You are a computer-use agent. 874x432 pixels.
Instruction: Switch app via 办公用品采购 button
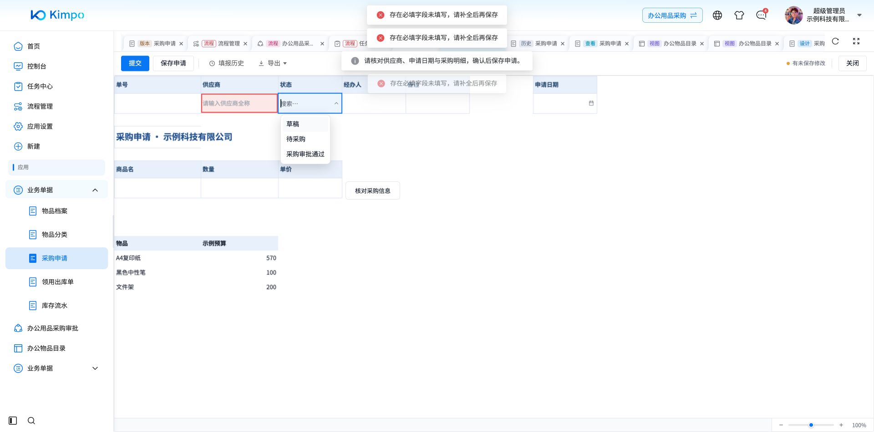pos(672,15)
